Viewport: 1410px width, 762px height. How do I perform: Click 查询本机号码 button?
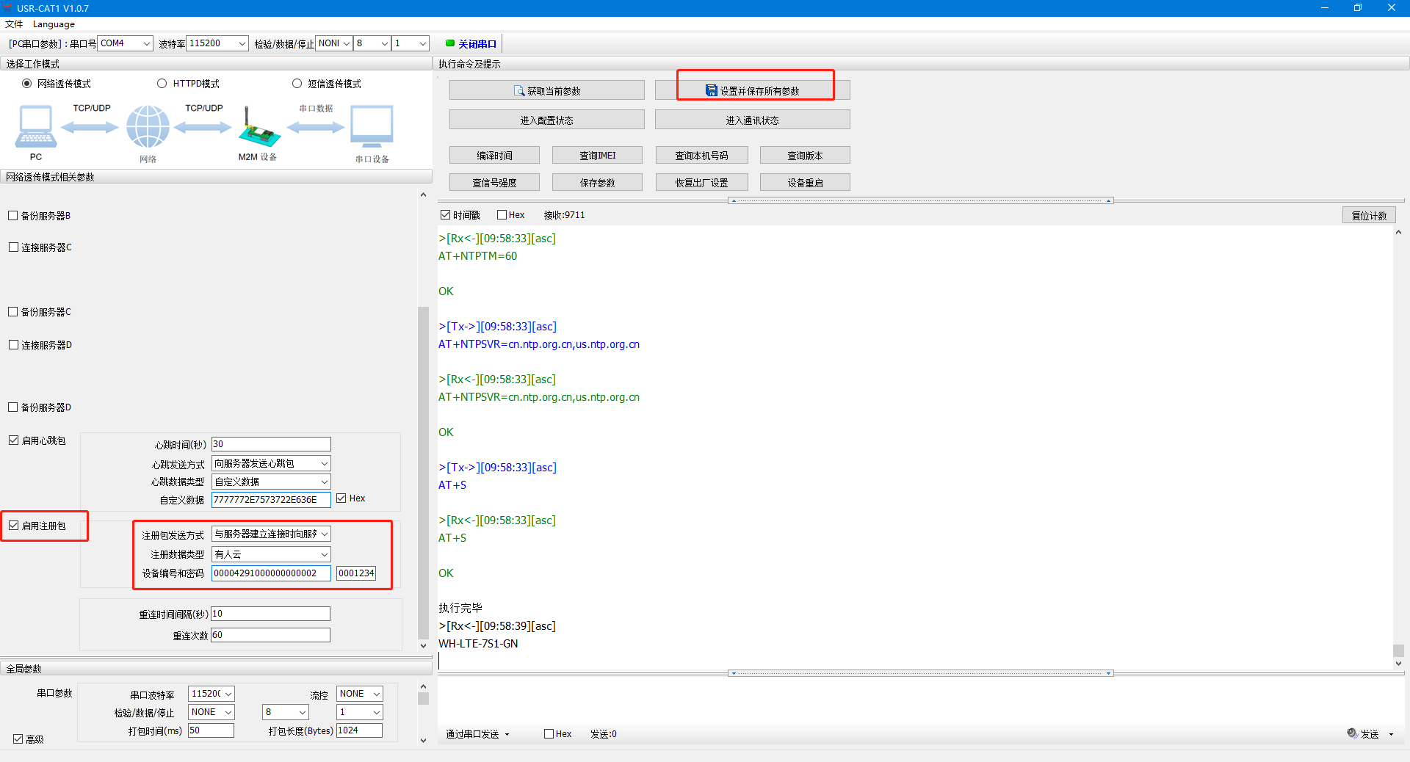pyautogui.click(x=701, y=155)
